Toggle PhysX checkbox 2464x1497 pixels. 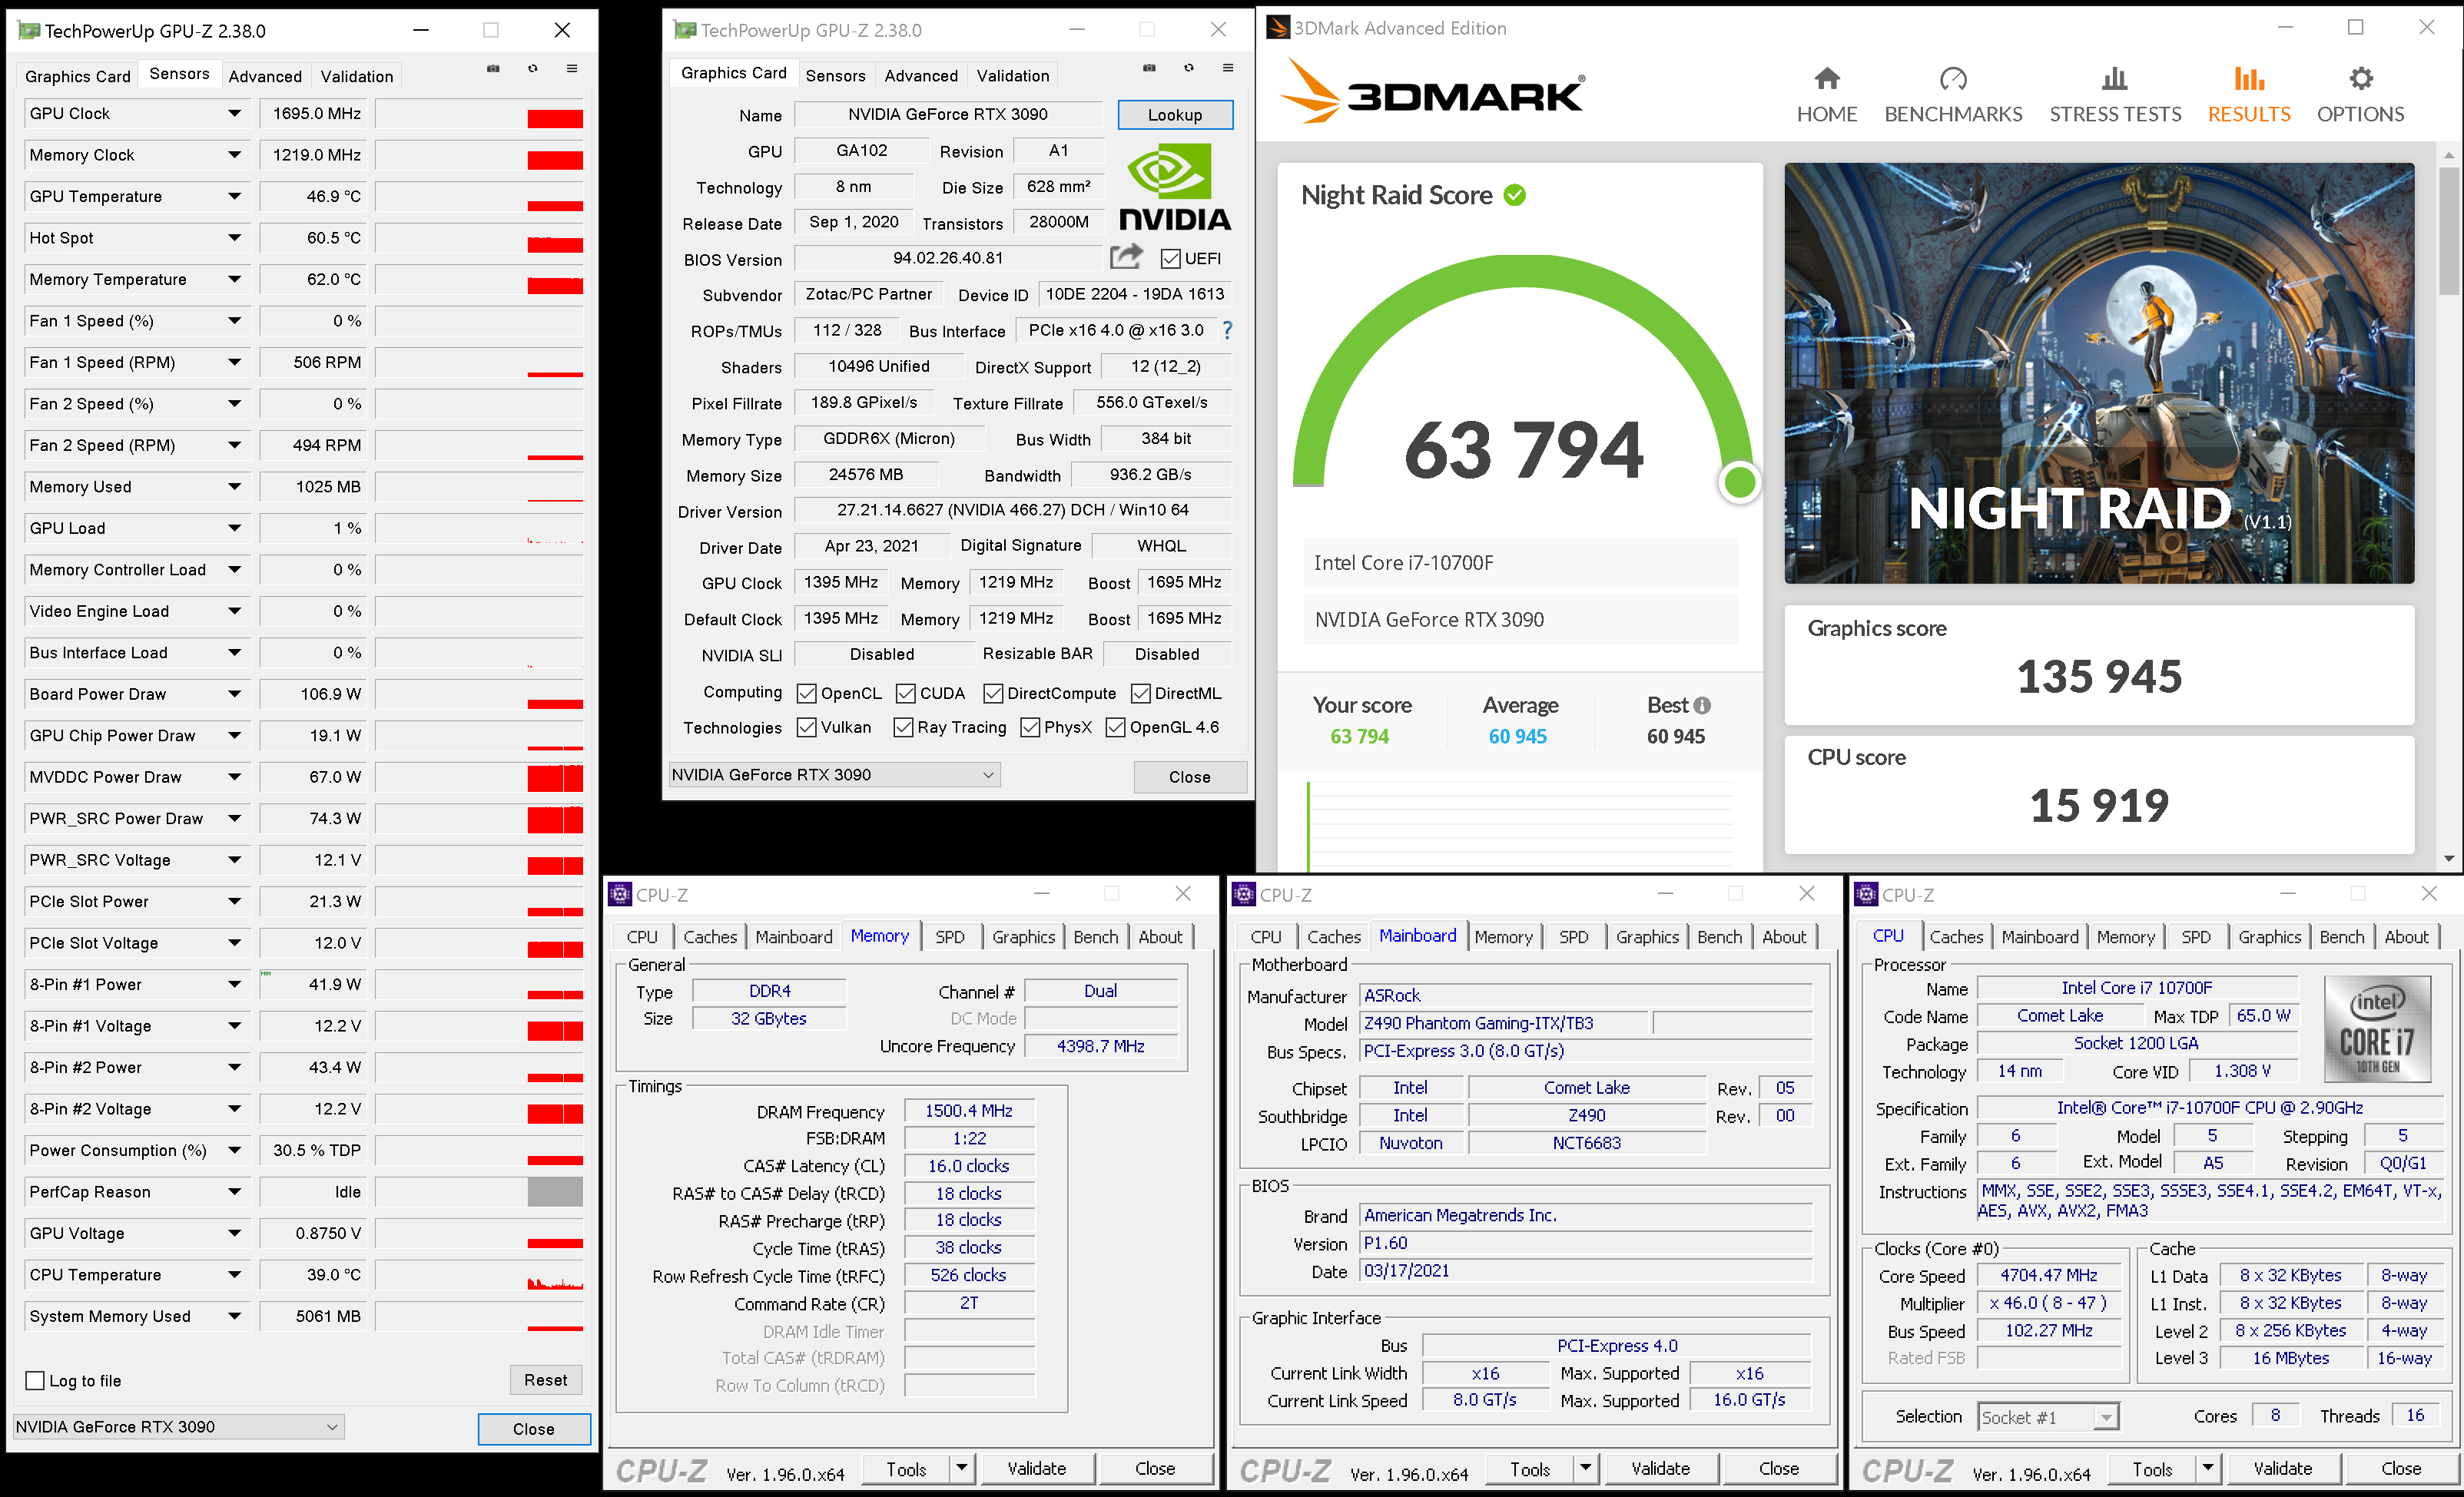1030,727
